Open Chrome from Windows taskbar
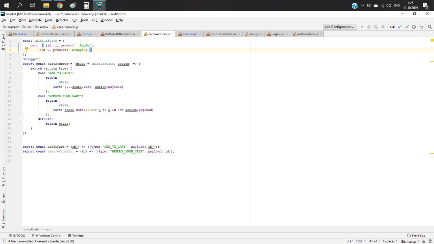Image resolution: width=434 pixels, height=244 pixels. click(x=60, y=5)
